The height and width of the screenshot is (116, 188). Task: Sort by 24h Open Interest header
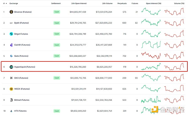pyautogui.click(x=79, y=3)
